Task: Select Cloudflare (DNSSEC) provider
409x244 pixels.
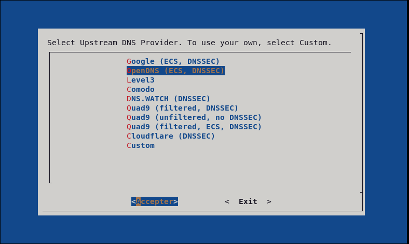Action: pos(171,136)
